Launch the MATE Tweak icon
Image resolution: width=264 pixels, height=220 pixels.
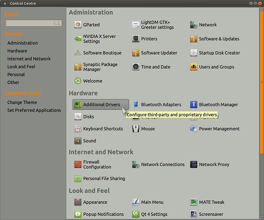tap(194, 202)
